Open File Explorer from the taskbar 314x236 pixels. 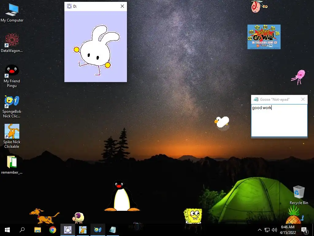pos(37,230)
